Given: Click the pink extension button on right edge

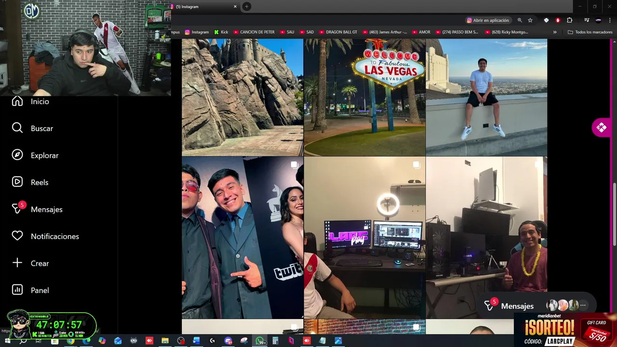Looking at the screenshot, I should [x=602, y=127].
